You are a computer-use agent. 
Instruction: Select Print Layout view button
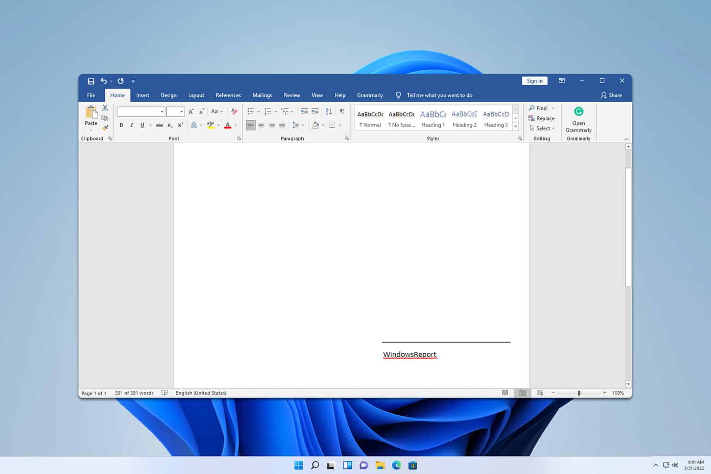(x=523, y=393)
